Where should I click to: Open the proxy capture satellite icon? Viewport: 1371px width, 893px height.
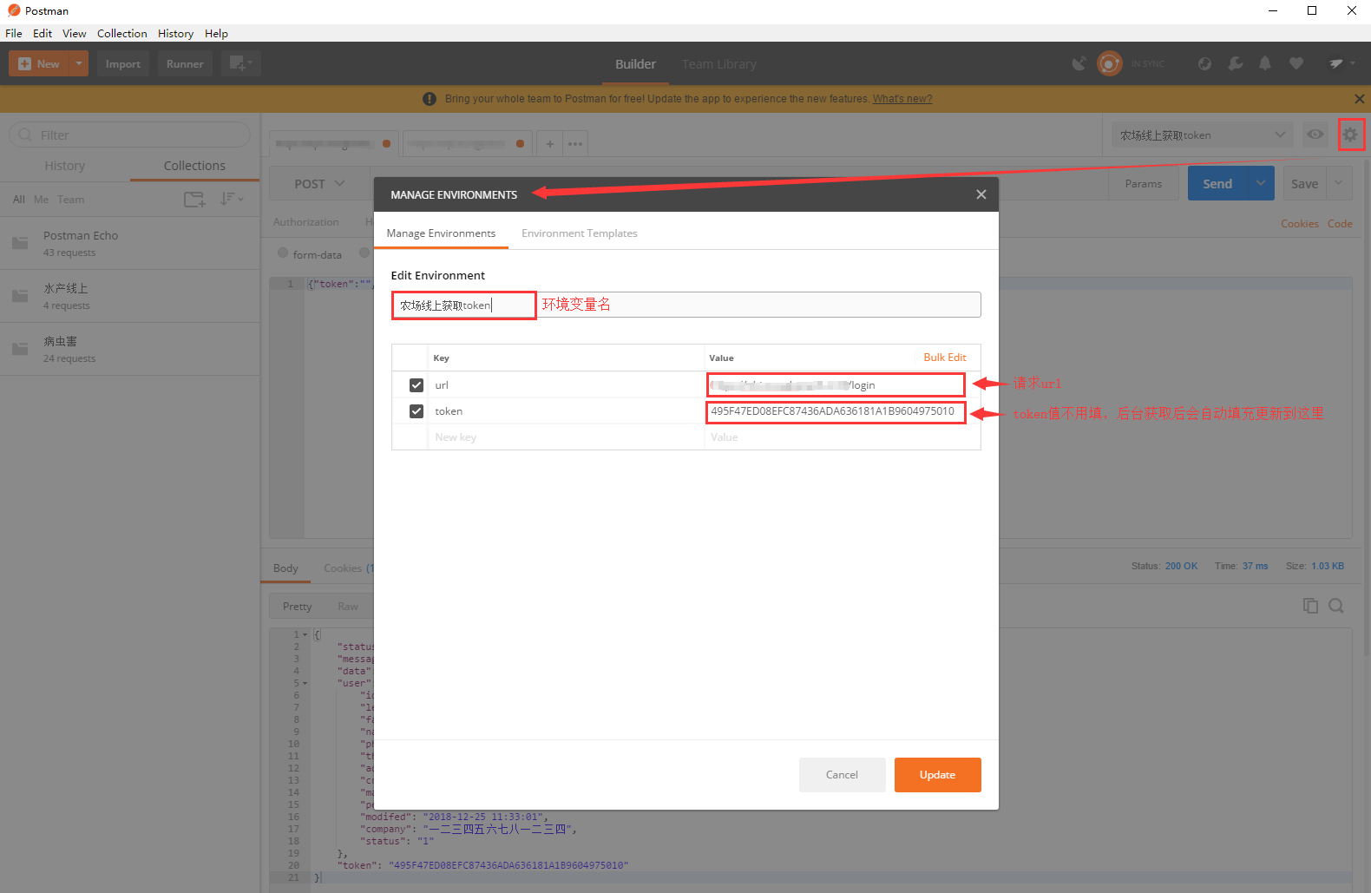point(1079,63)
